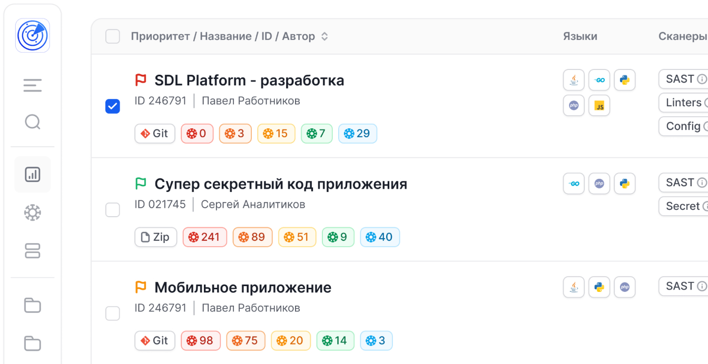The height and width of the screenshot is (364, 708).
Task: Click the search magnifier icon
Action: coord(33,122)
